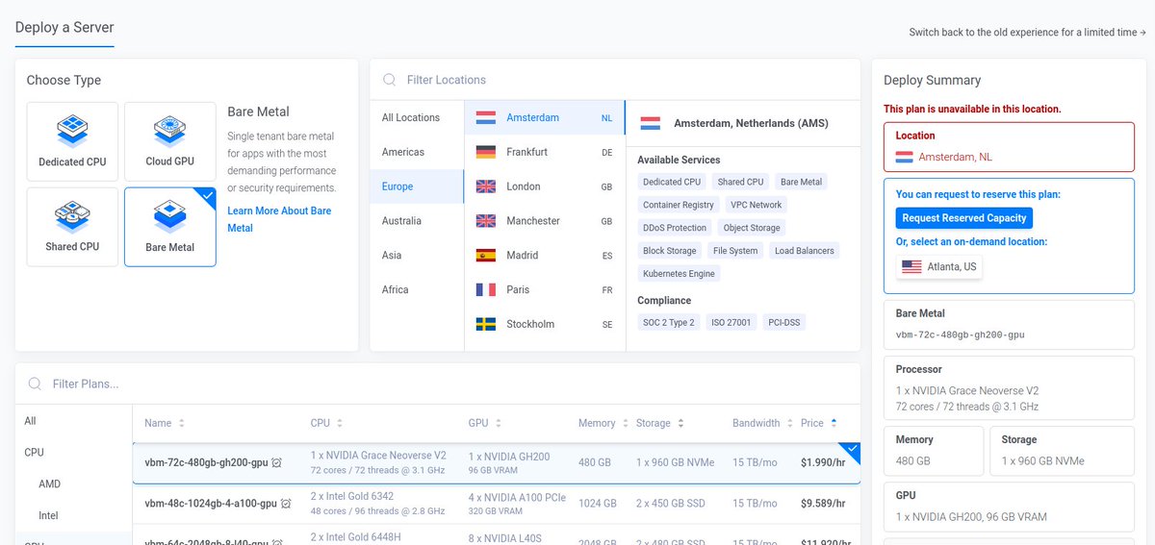Sort plans by Memory column
Screen dimensions: 1155x545
click(603, 423)
